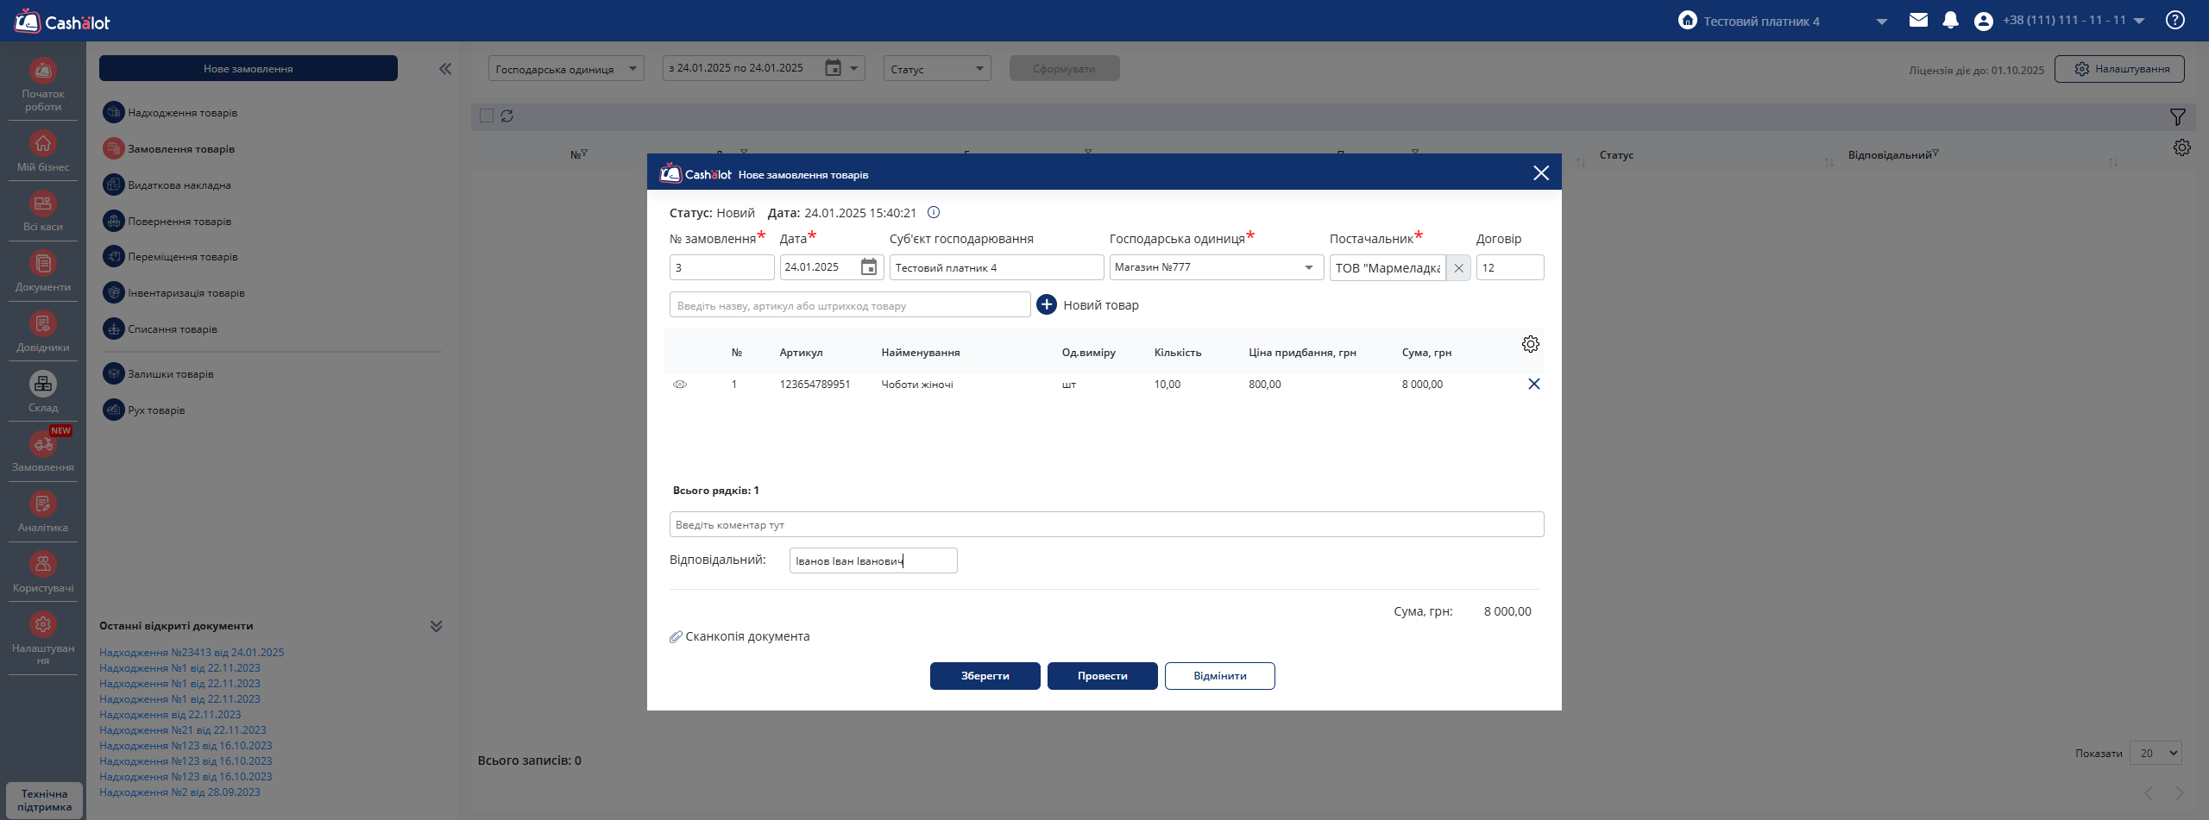2209x820 pixels.
Task: Open the mail envelope icon in header
Action: pos(1918,20)
